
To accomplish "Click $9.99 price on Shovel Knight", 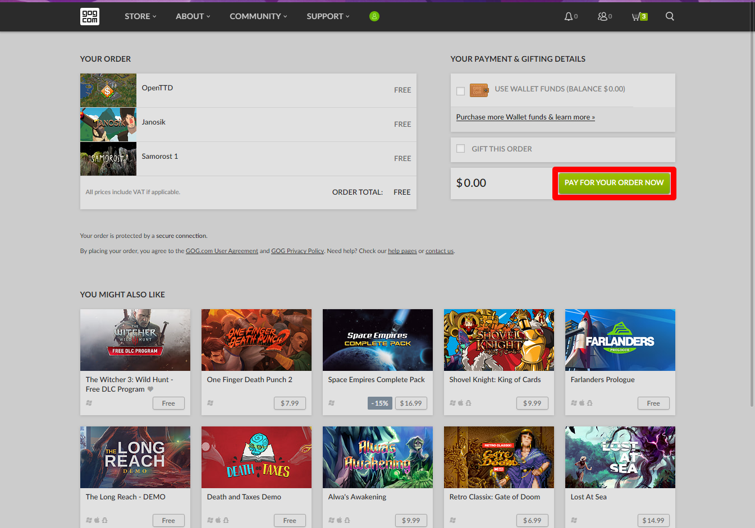I will click(x=532, y=403).
